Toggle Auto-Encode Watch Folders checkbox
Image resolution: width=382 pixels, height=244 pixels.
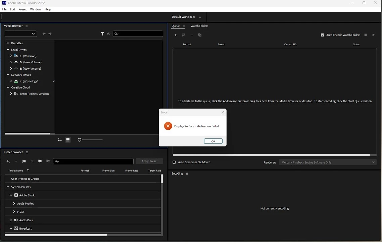tap(322, 35)
